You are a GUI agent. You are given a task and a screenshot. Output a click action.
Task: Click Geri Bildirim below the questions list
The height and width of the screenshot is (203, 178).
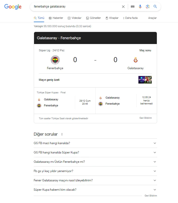tap(151, 196)
